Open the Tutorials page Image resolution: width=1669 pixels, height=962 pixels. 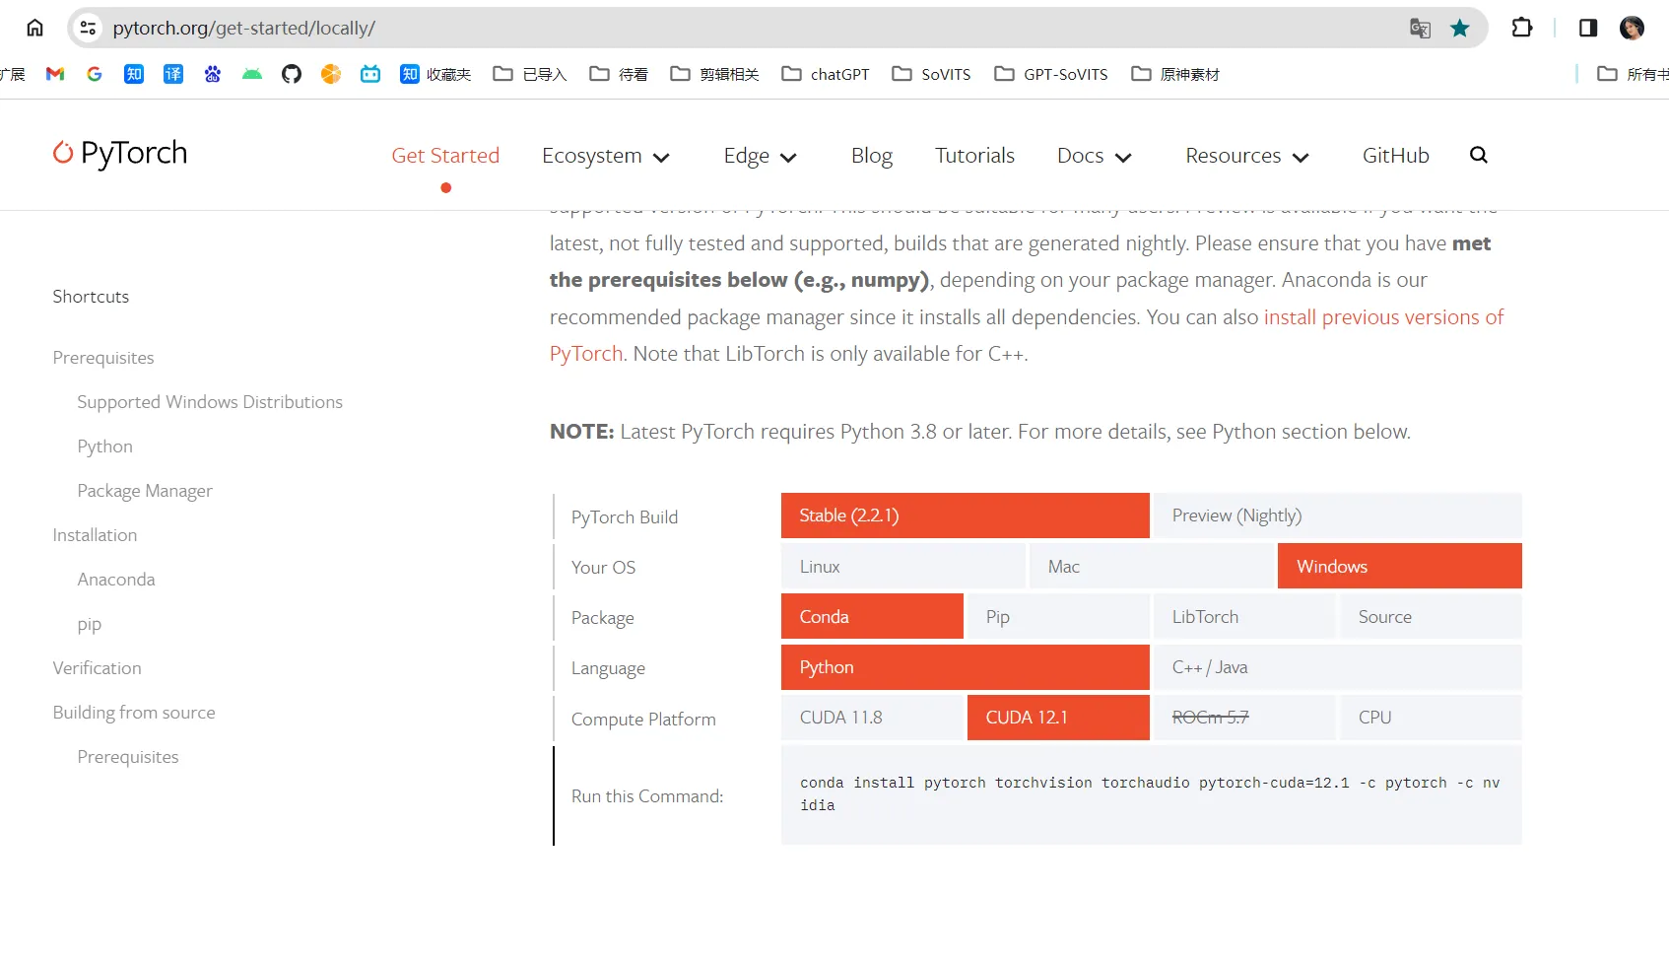[x=974, y=156]
